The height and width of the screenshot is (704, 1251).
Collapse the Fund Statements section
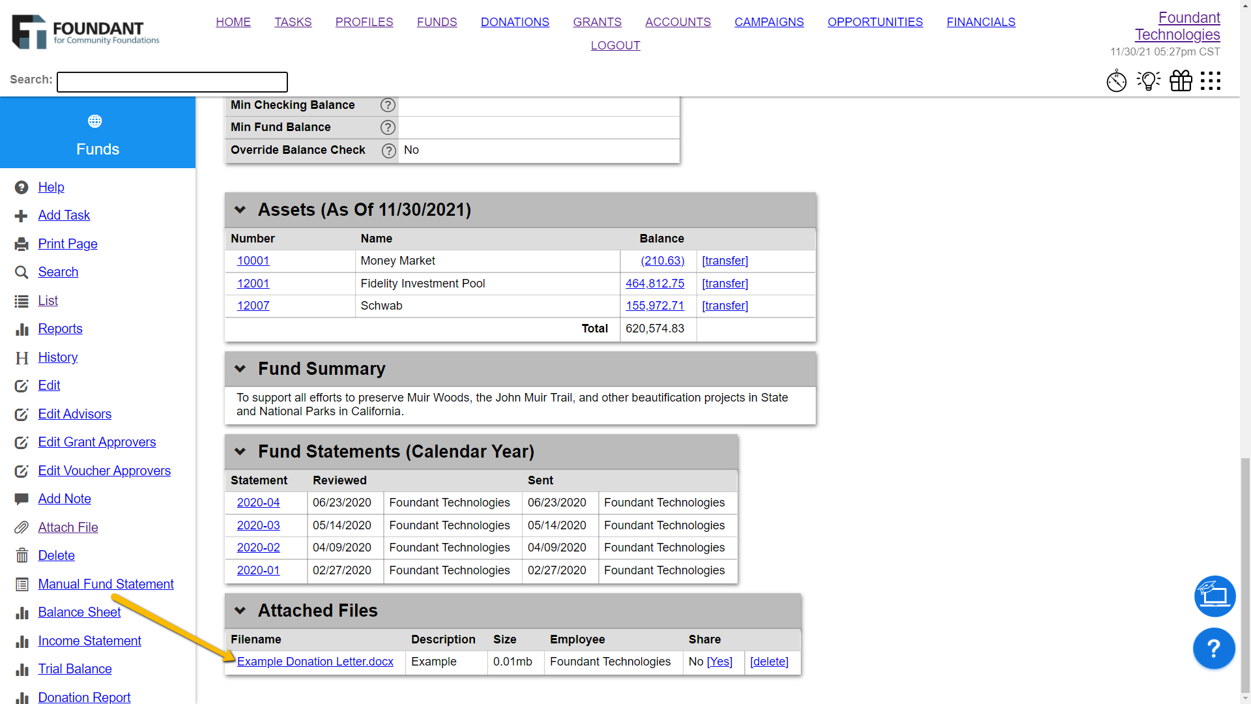pyautogui.click(x=240, y=452)
